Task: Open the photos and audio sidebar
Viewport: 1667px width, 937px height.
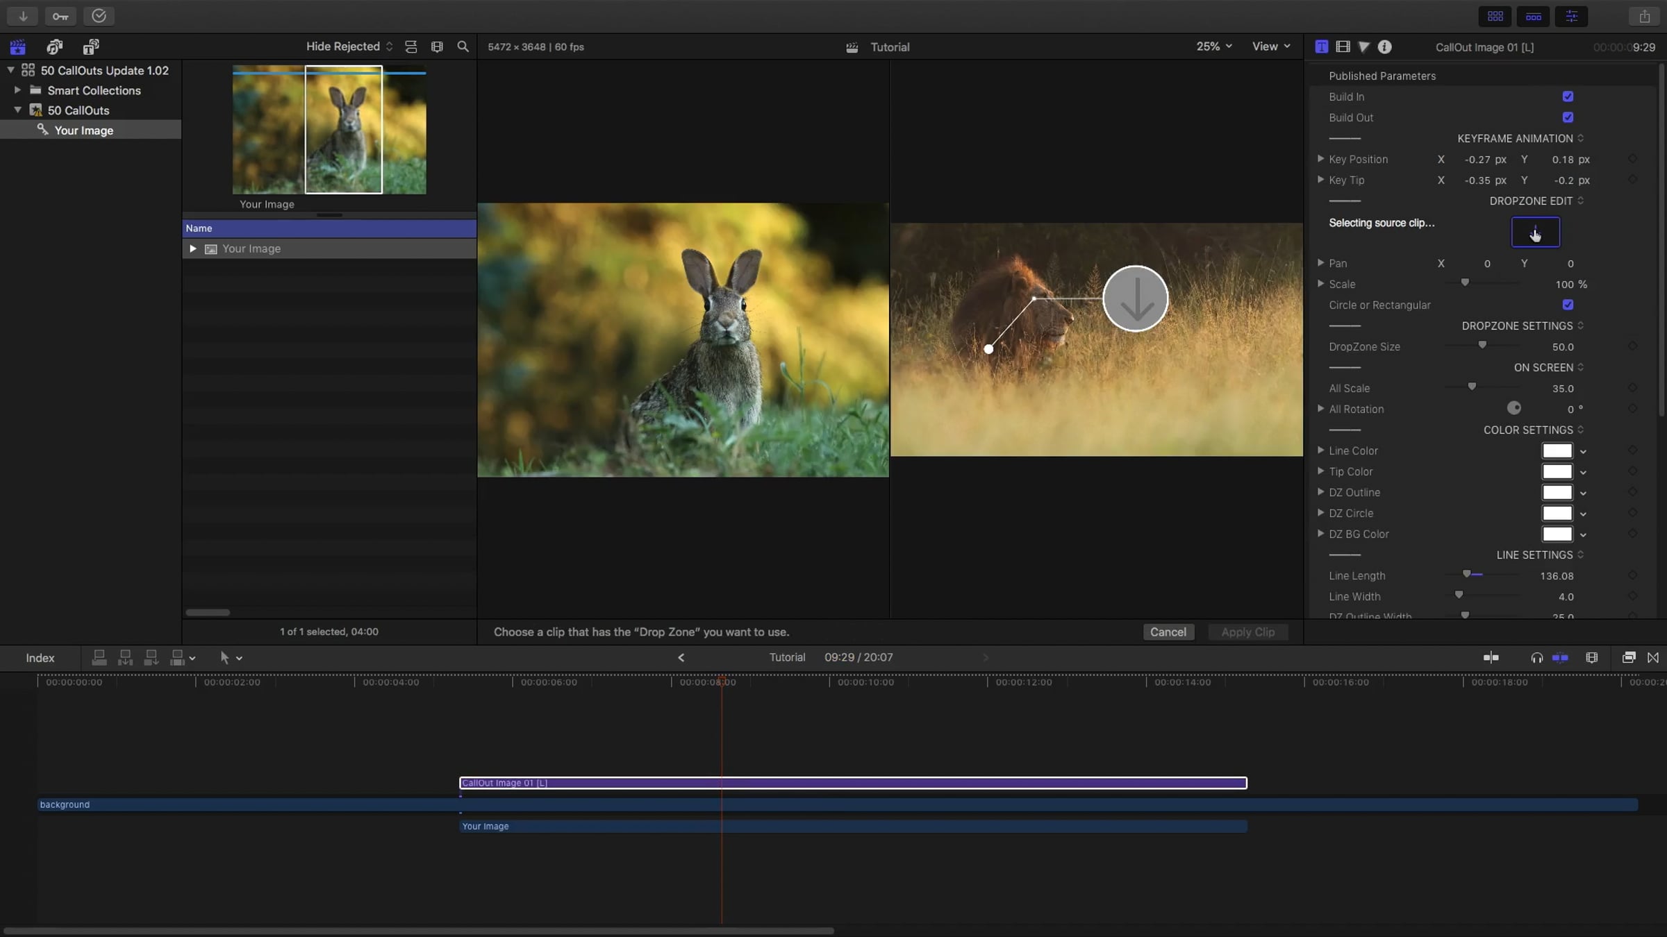Action: [x=54, y=47]
